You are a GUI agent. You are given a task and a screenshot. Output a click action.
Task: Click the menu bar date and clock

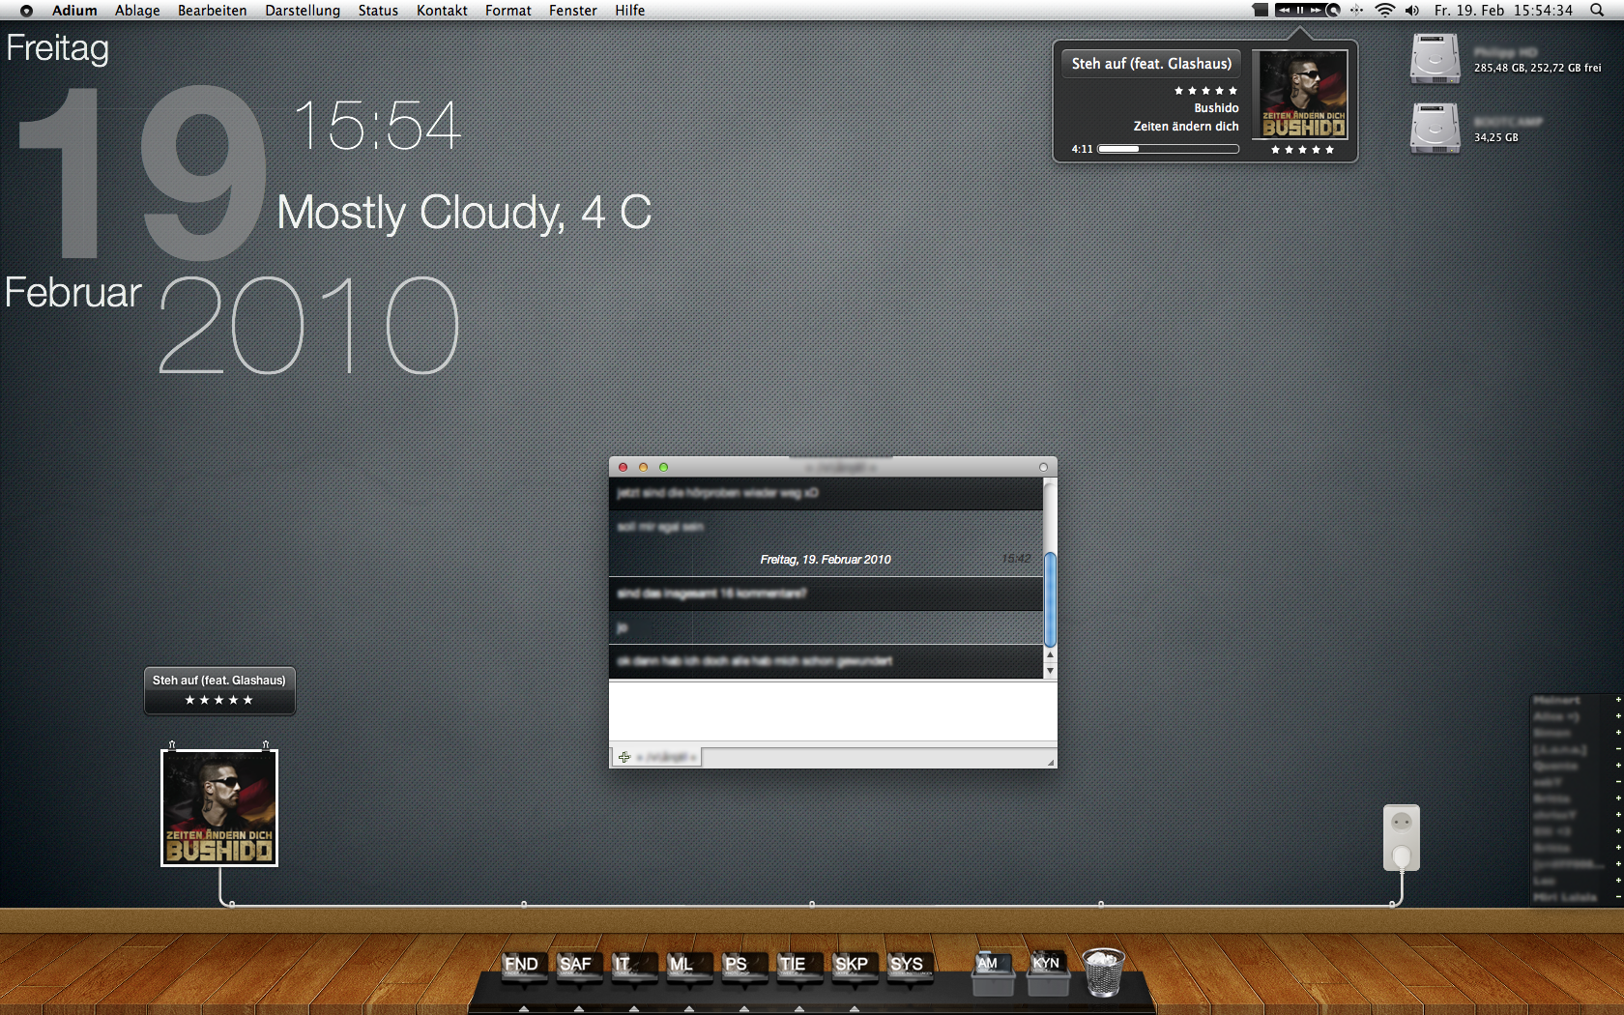pos(1503,11)
